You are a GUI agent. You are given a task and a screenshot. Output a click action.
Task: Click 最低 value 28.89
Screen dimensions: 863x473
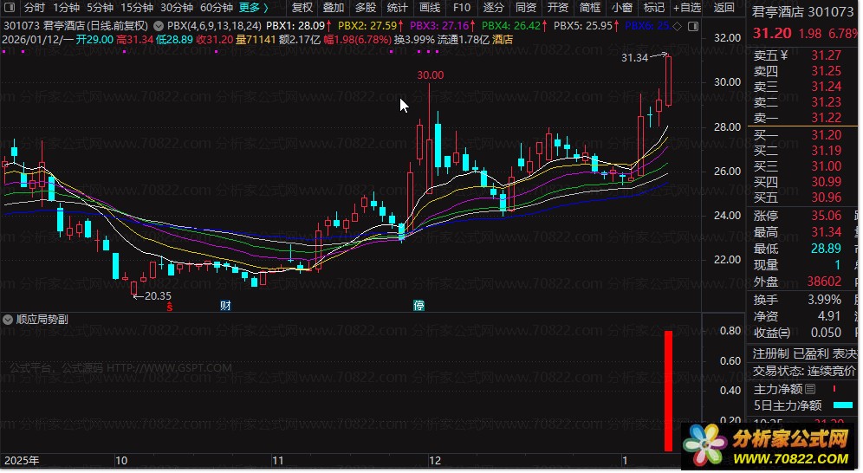point(826,249)
